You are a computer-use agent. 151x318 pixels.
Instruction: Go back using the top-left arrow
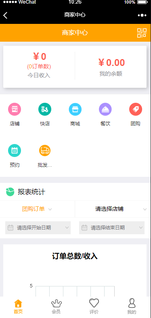pyautogui.click(x=6, y=15)
